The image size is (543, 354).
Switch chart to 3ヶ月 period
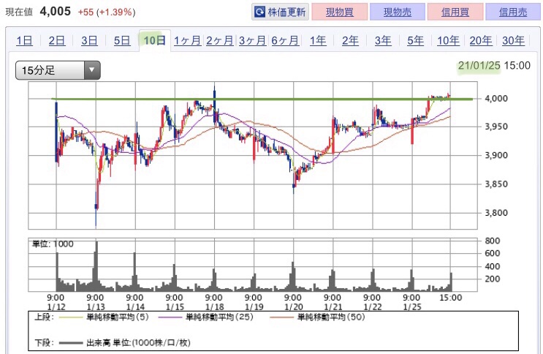pyautogui.click(x=252, y=40)
